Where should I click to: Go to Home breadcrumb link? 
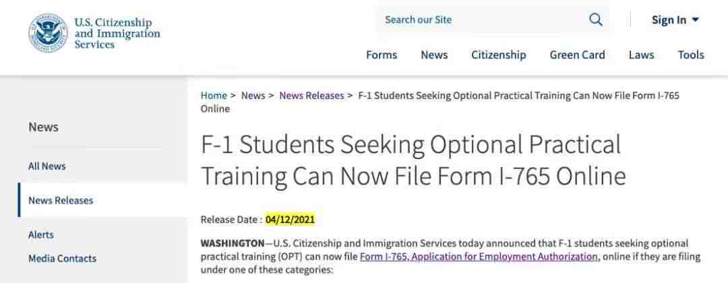pyautogui.click(x=214, y=96)
